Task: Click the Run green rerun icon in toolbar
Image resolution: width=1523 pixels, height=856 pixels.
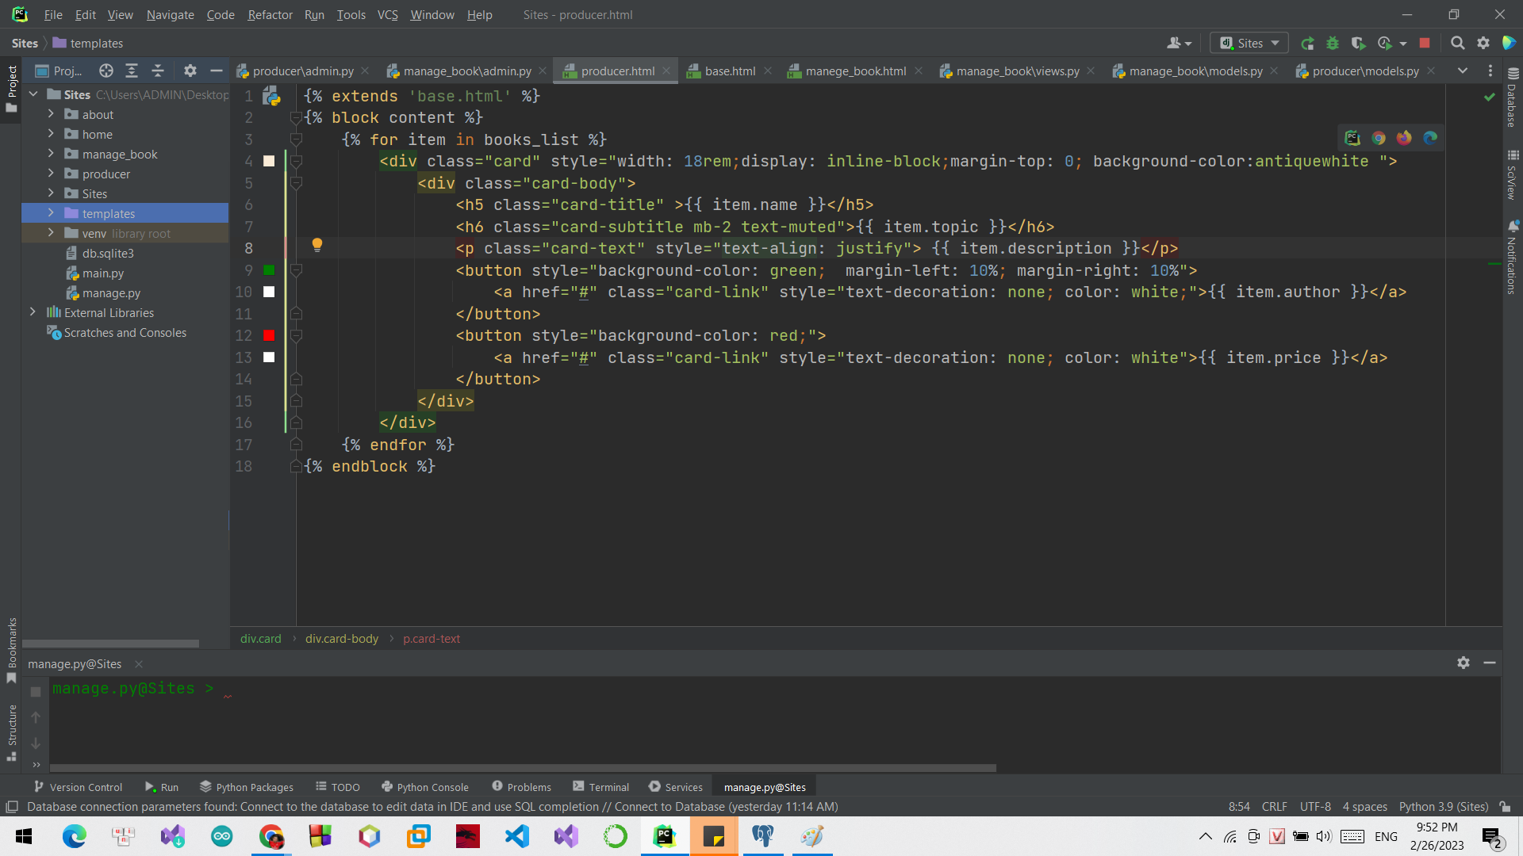Action: [1307, 44]
